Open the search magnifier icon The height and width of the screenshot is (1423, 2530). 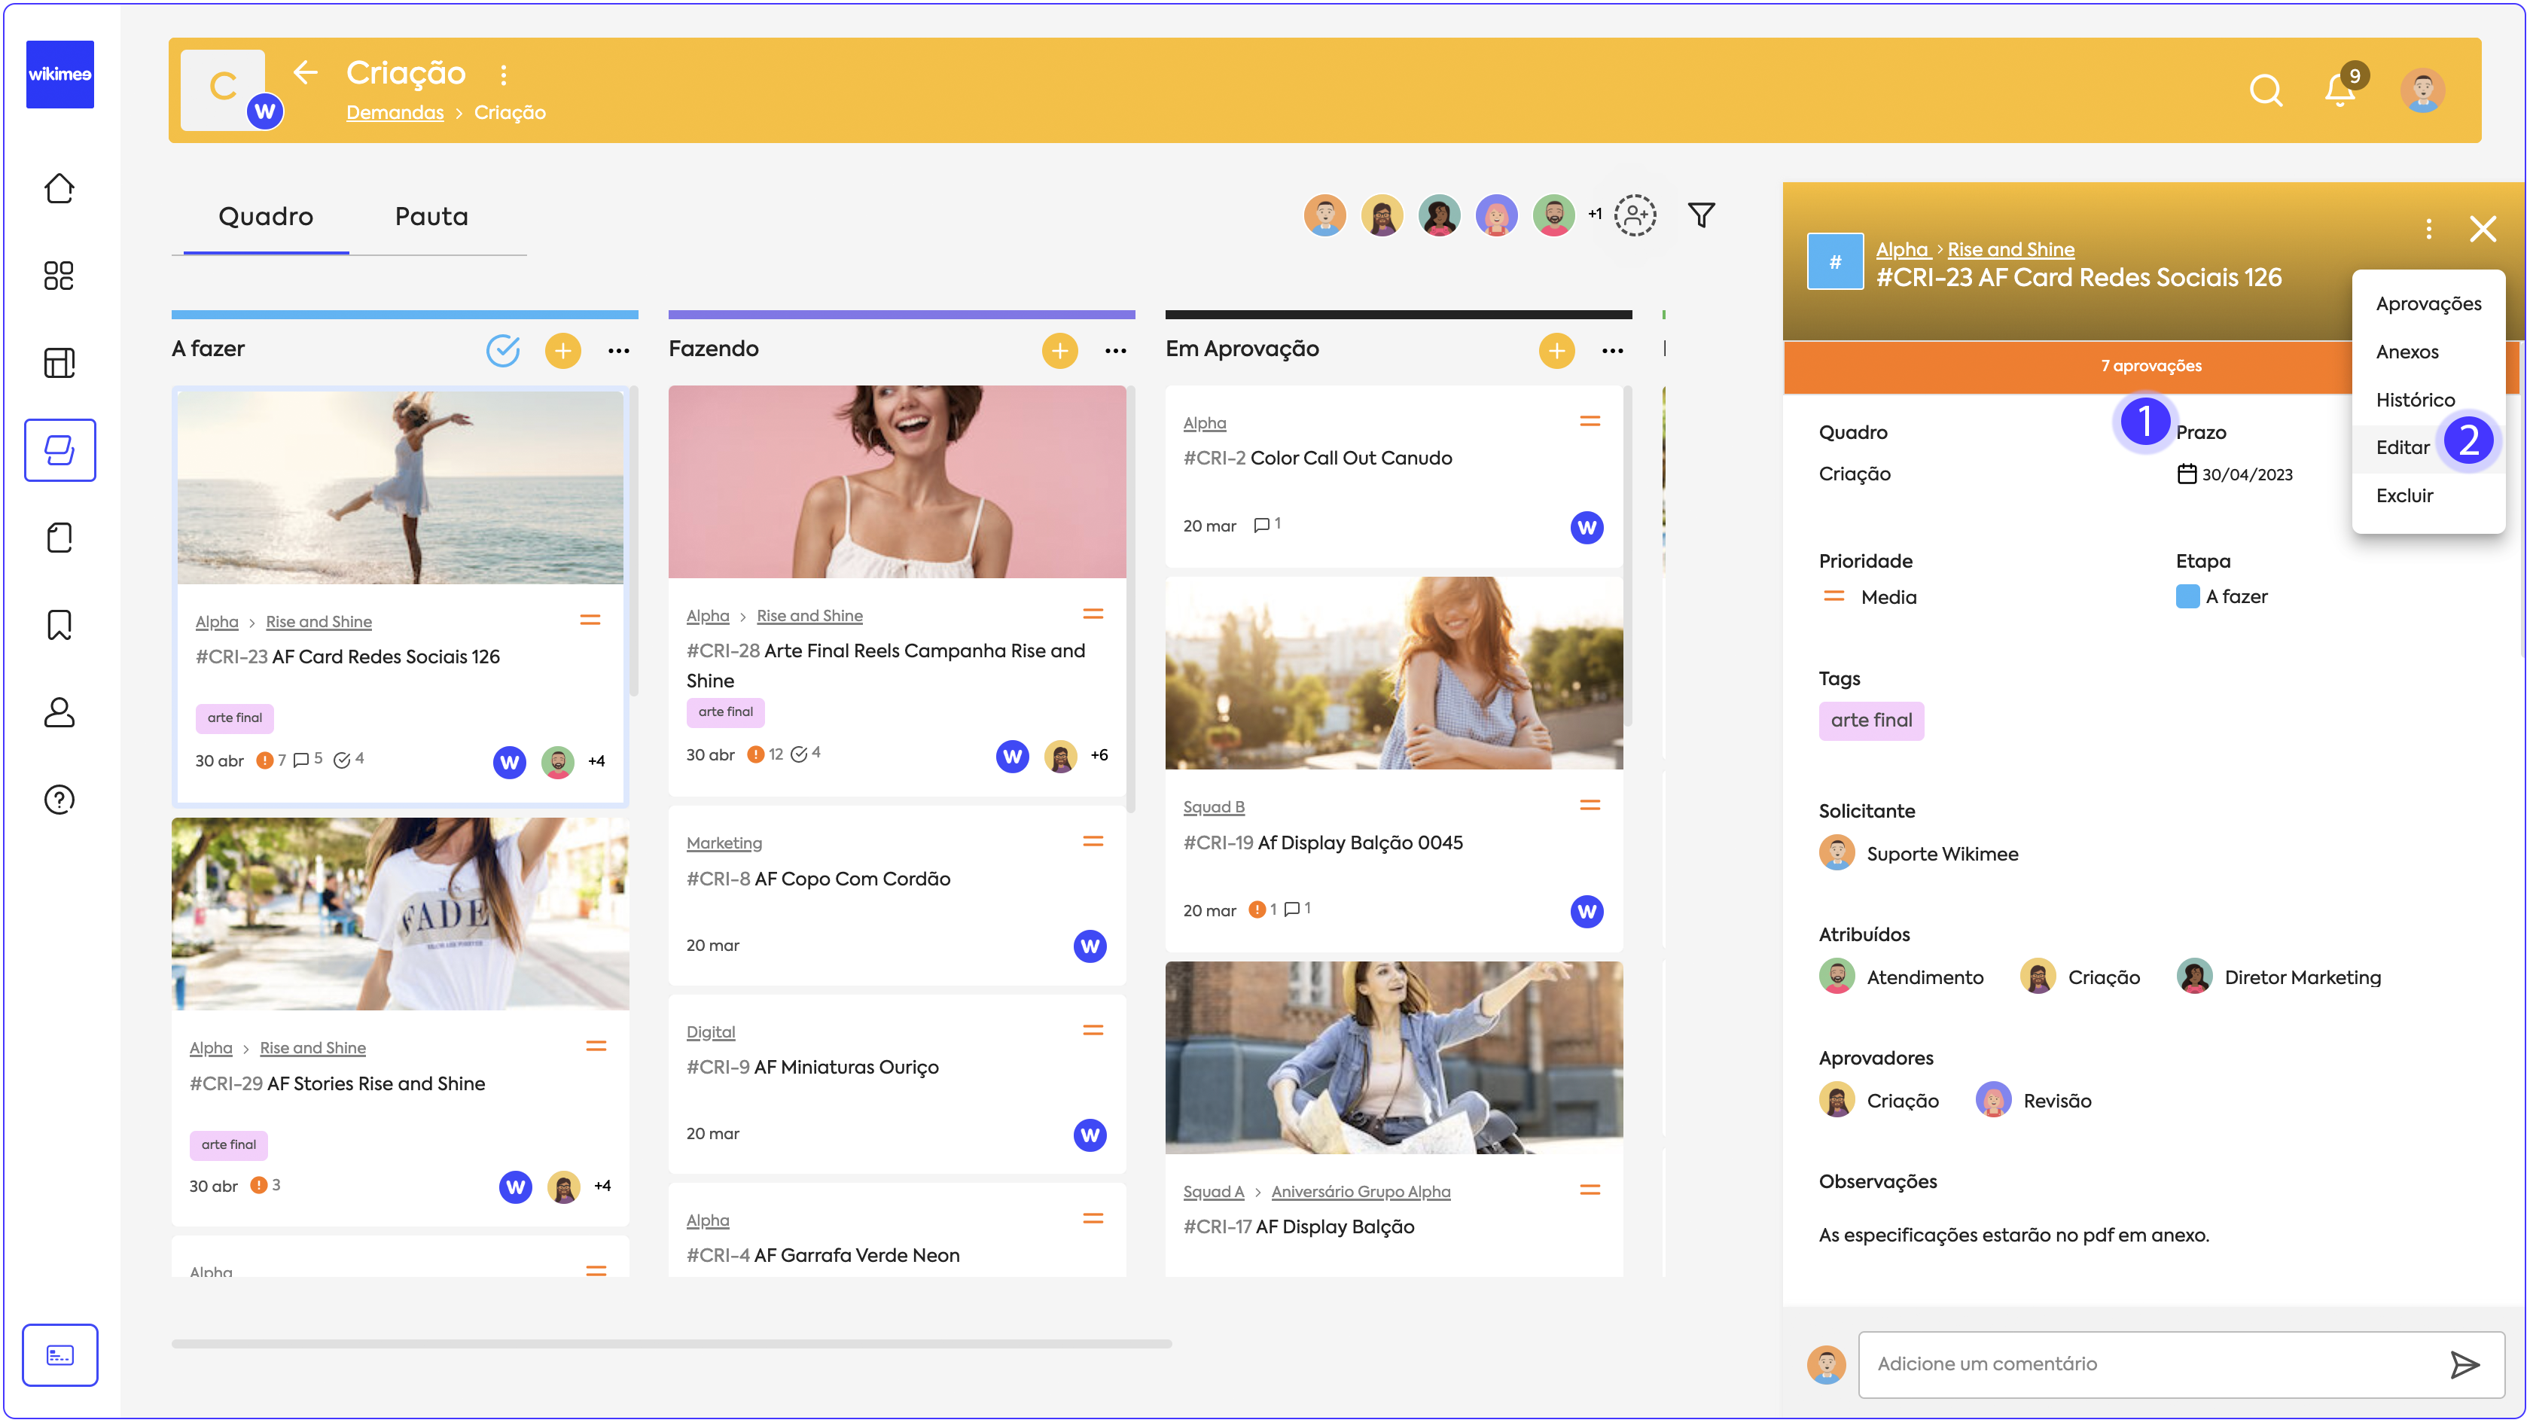[2265, 90]
